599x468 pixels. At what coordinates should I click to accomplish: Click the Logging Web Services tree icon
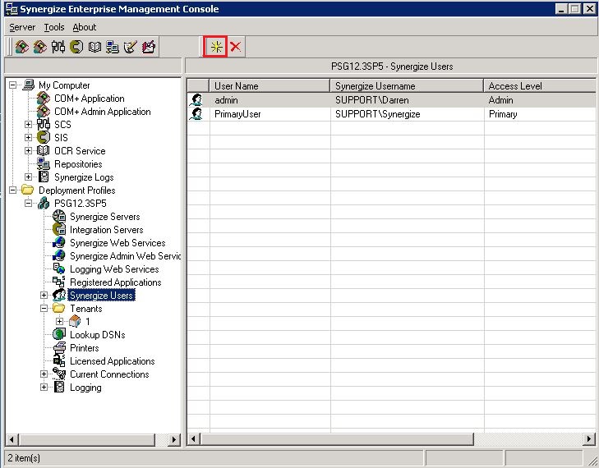coord(59,269)
